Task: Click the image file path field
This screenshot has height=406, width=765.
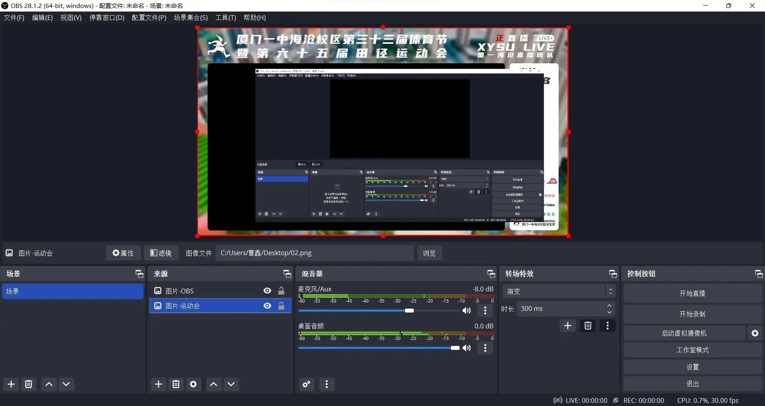Action: coord(314,253)
